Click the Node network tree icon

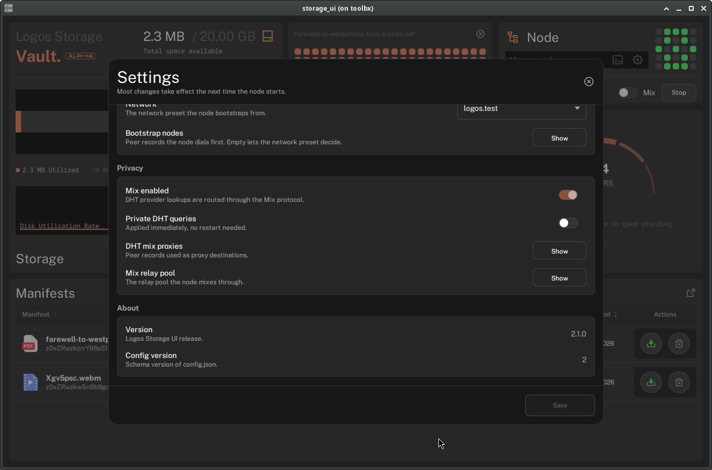coord(513,37)
